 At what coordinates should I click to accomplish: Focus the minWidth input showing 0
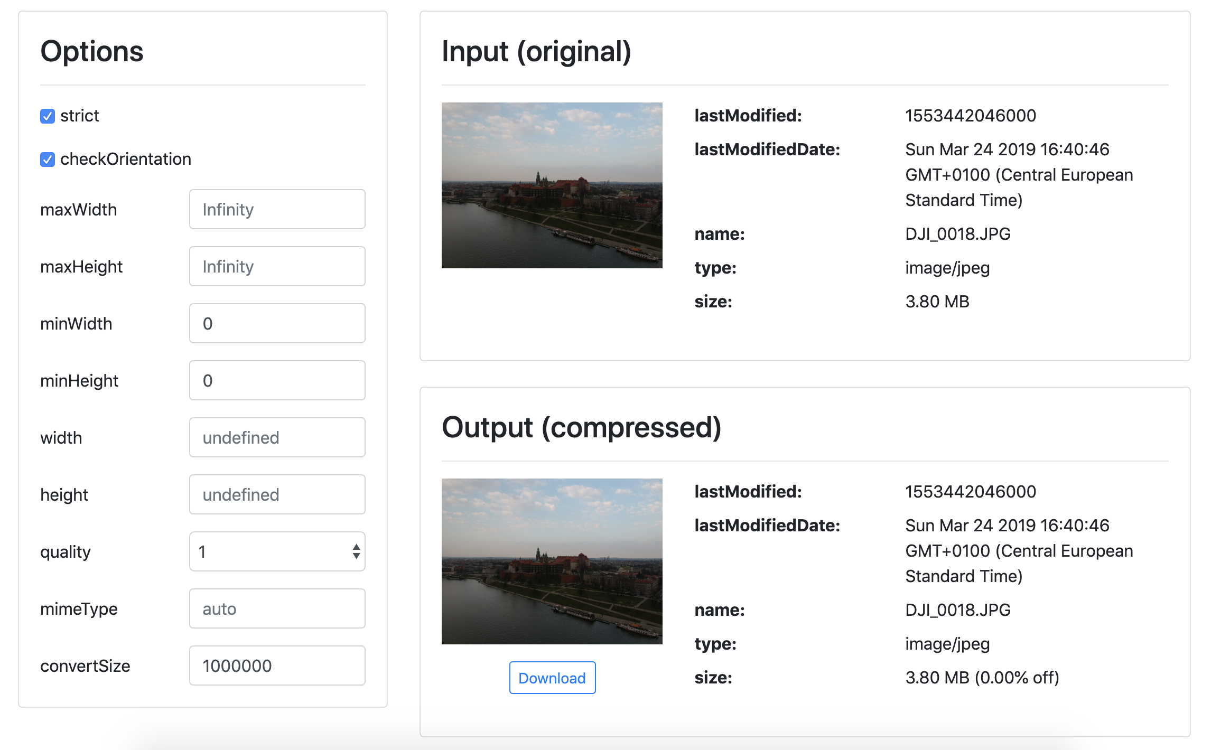click(276, 323)
